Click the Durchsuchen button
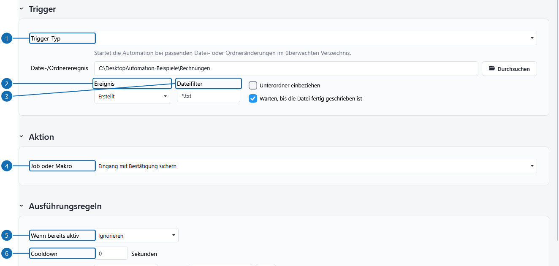This screenshot has height=266, width=559. click(x=509, y=68)
